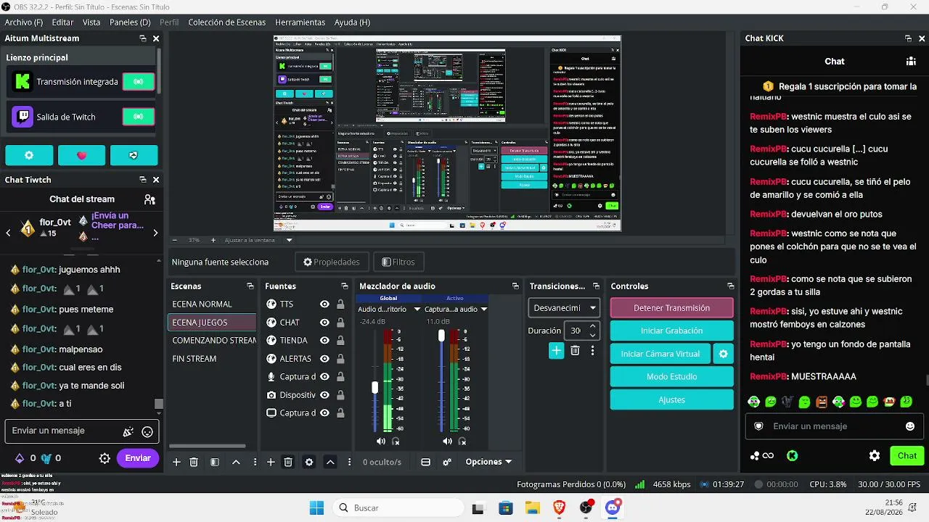Open the Vista menu
The image size is (929, 522).
tap(91, 22)
